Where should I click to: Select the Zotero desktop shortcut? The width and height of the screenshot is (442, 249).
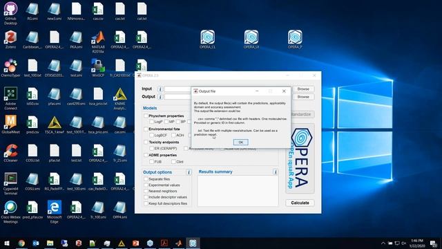coord(11,39)
